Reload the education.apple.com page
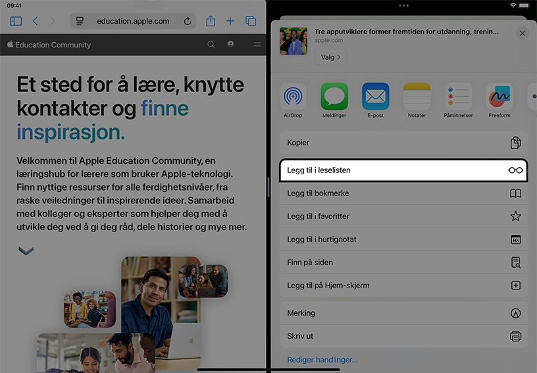 click(188, 21)
